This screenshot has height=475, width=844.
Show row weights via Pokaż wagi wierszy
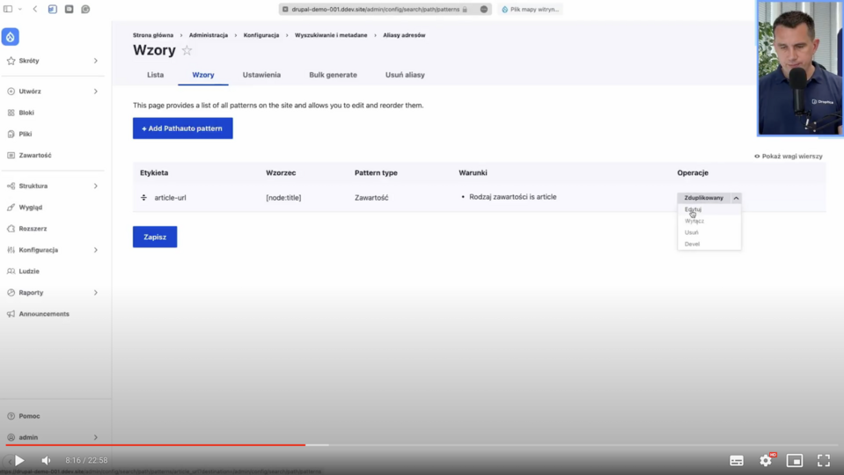click(x=788, y=157)
